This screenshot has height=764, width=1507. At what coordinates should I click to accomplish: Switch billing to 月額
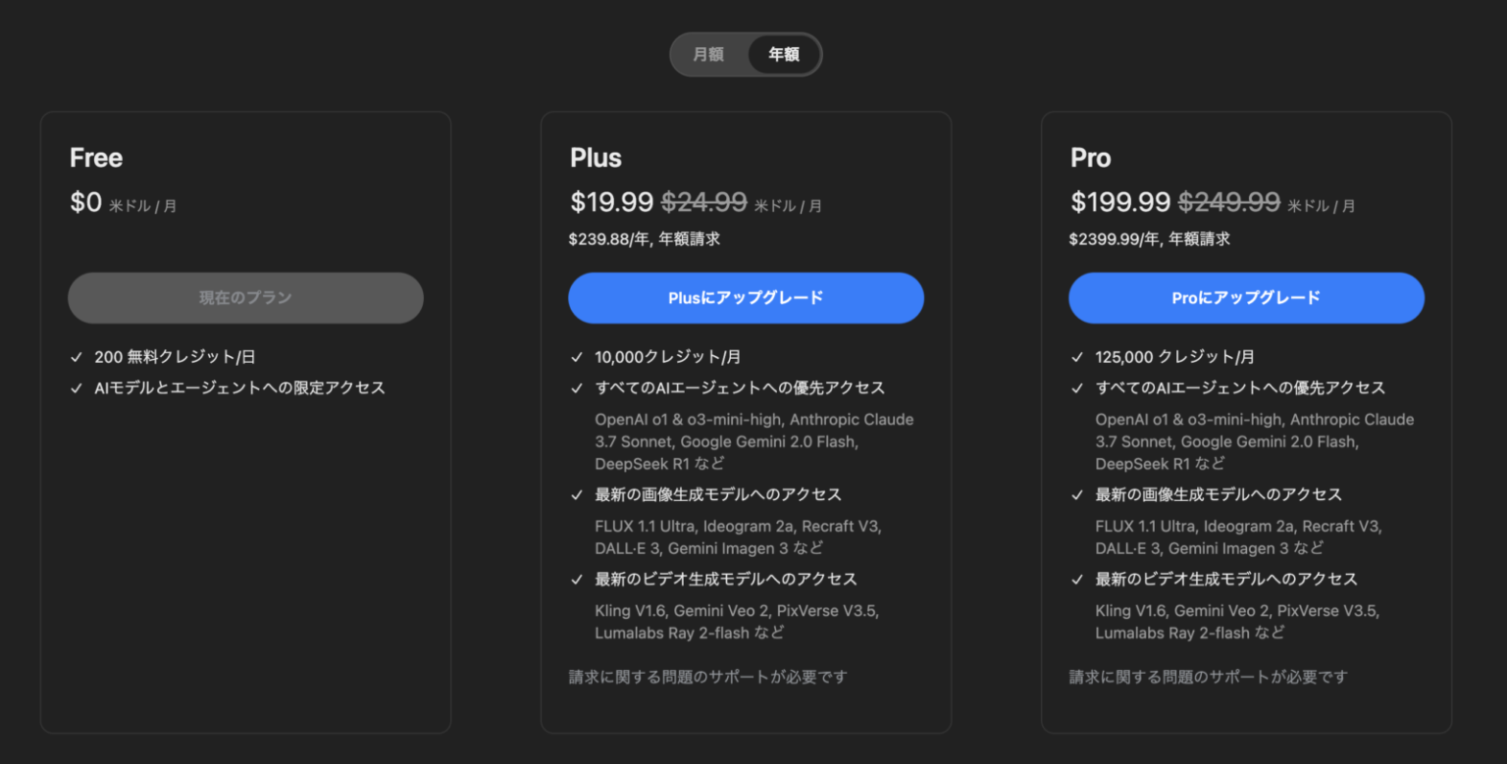(709, 55)
